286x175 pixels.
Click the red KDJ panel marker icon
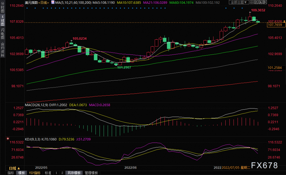click(x=8, y=139)
